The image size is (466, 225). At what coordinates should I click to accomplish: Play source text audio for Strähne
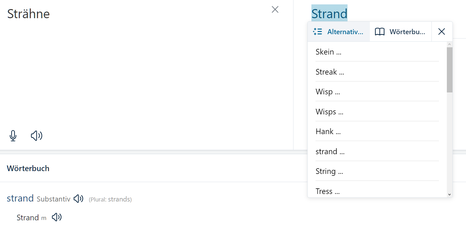36,136
